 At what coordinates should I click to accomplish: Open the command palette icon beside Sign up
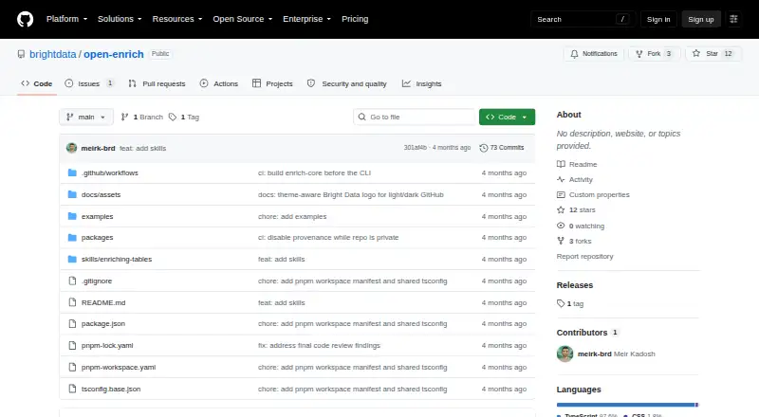pos(733,19)
